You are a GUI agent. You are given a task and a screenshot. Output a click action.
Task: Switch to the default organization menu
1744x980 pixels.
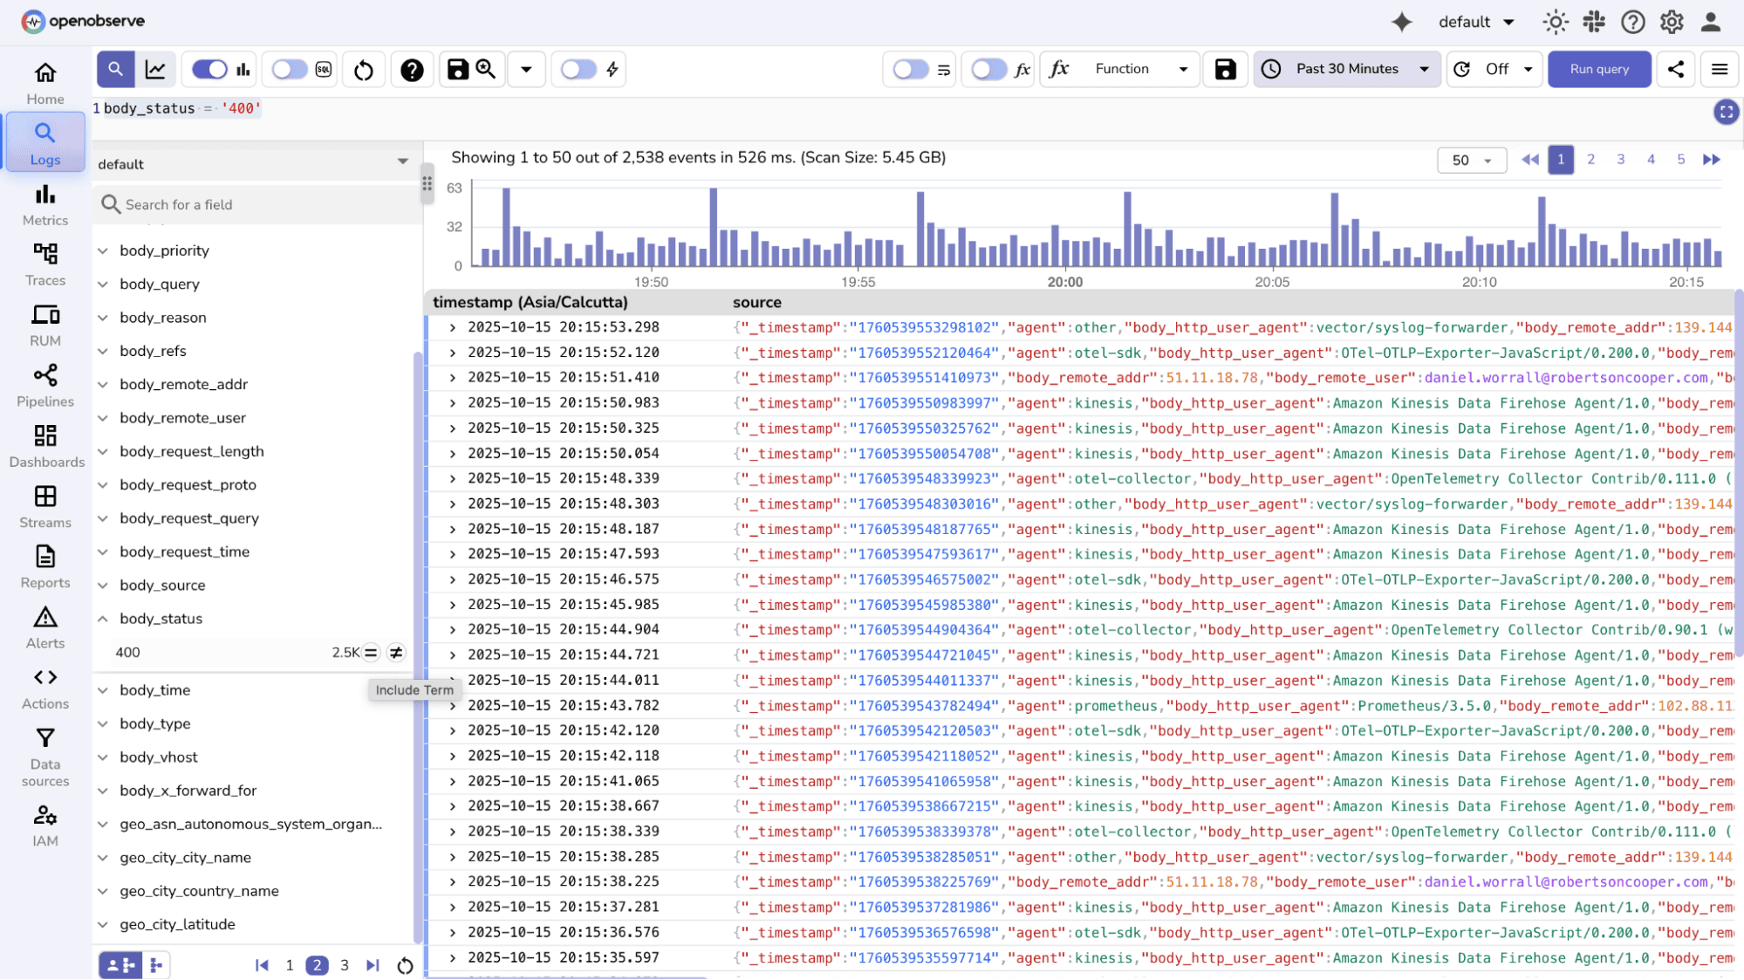(1475, 22)
